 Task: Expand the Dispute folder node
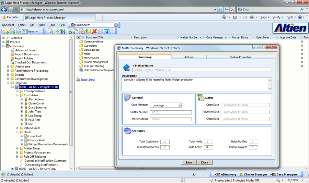point(8,75)
